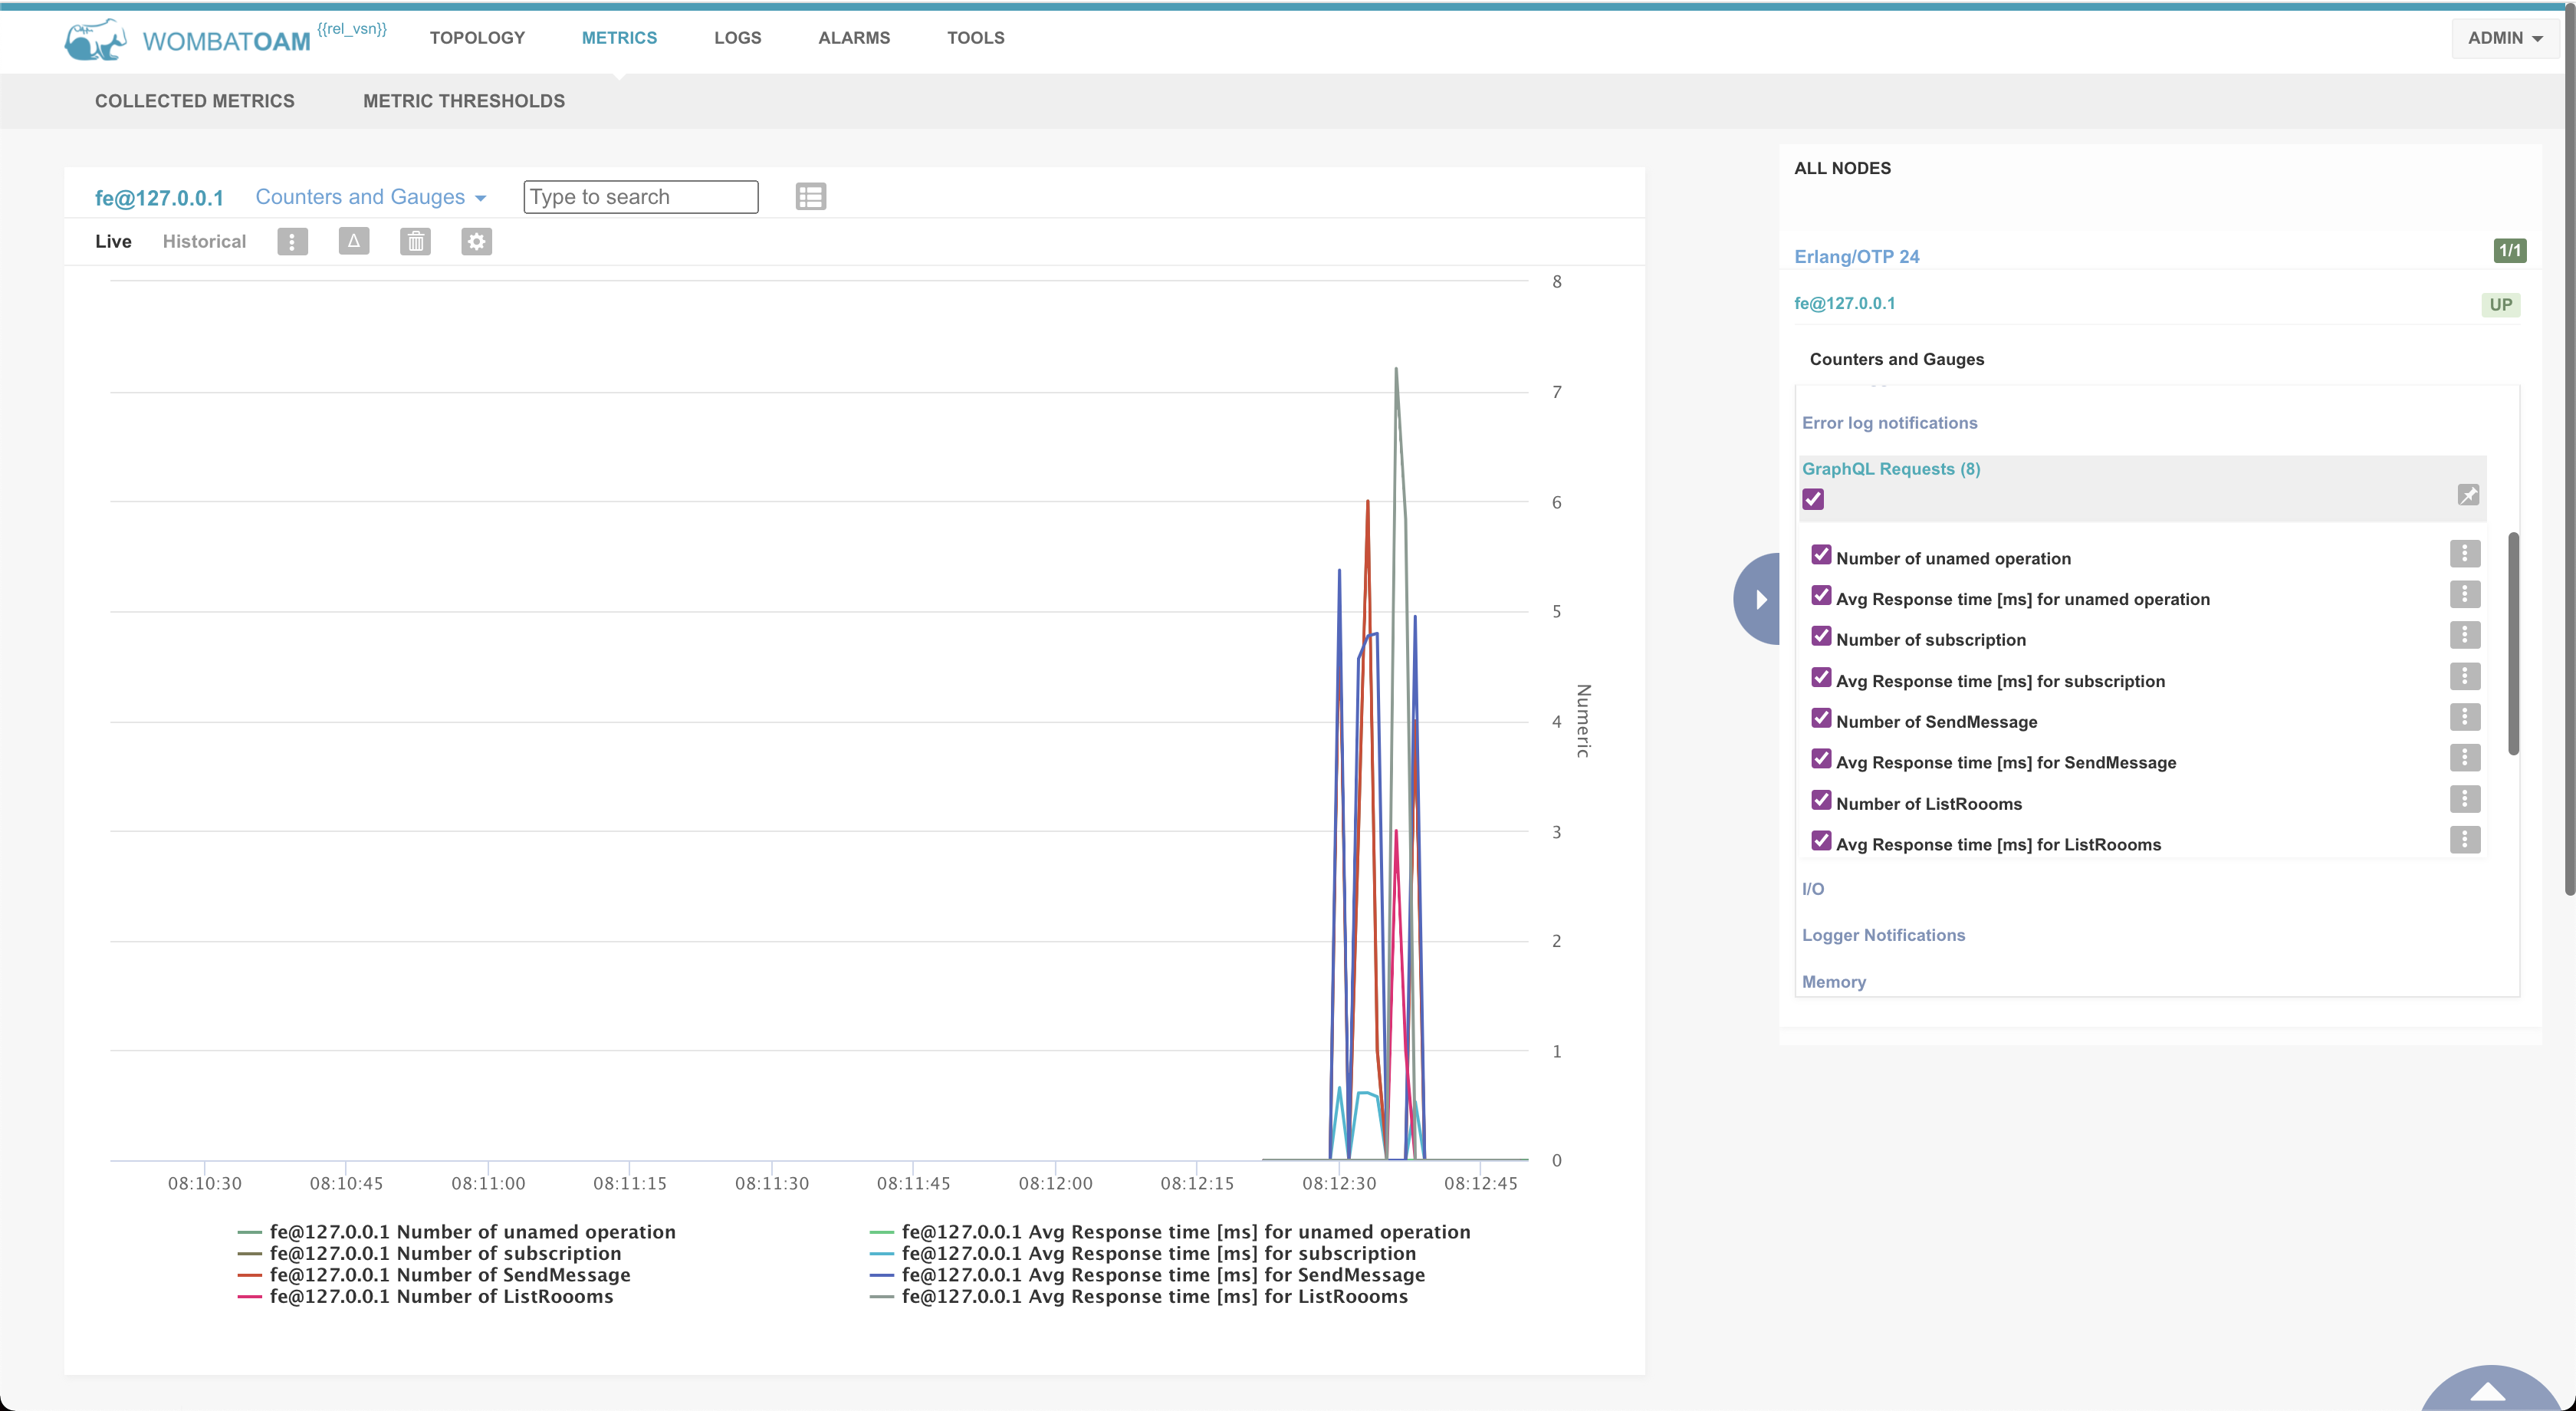
Task: Click the metrics list scrollbar thumb
Action: [x=2512, y=643]
